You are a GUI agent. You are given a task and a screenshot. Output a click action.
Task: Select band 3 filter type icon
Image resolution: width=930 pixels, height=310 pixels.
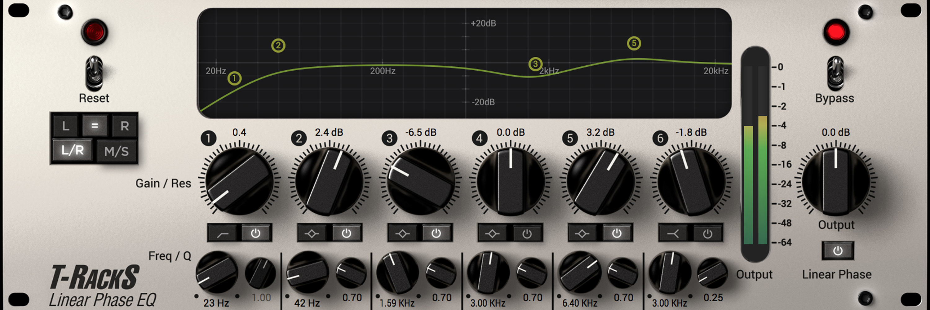point(402,234)
